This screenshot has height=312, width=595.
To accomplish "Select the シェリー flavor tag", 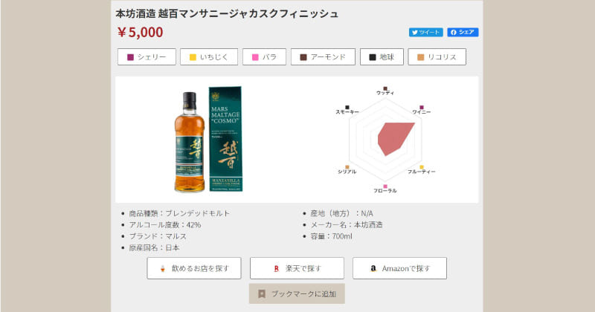I will [x=147, y=57].
